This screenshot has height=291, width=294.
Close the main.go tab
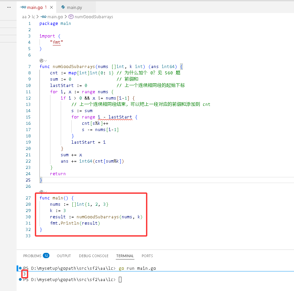(x=51, y=7)
